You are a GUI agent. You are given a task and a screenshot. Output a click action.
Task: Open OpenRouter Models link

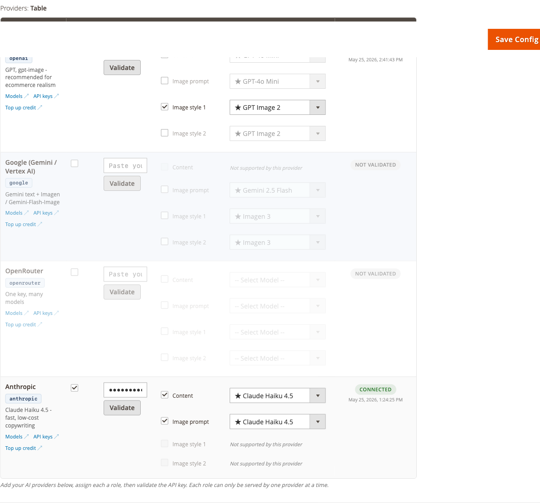coord(17,313)
